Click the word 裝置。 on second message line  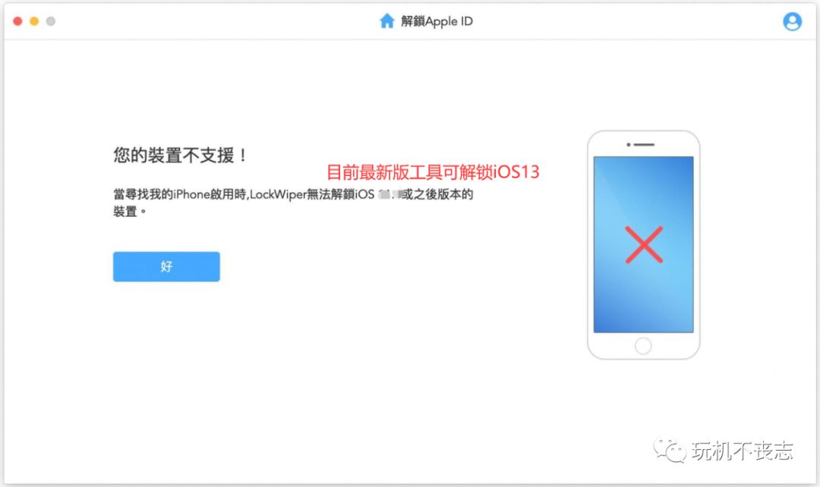[x=130, y=212]
